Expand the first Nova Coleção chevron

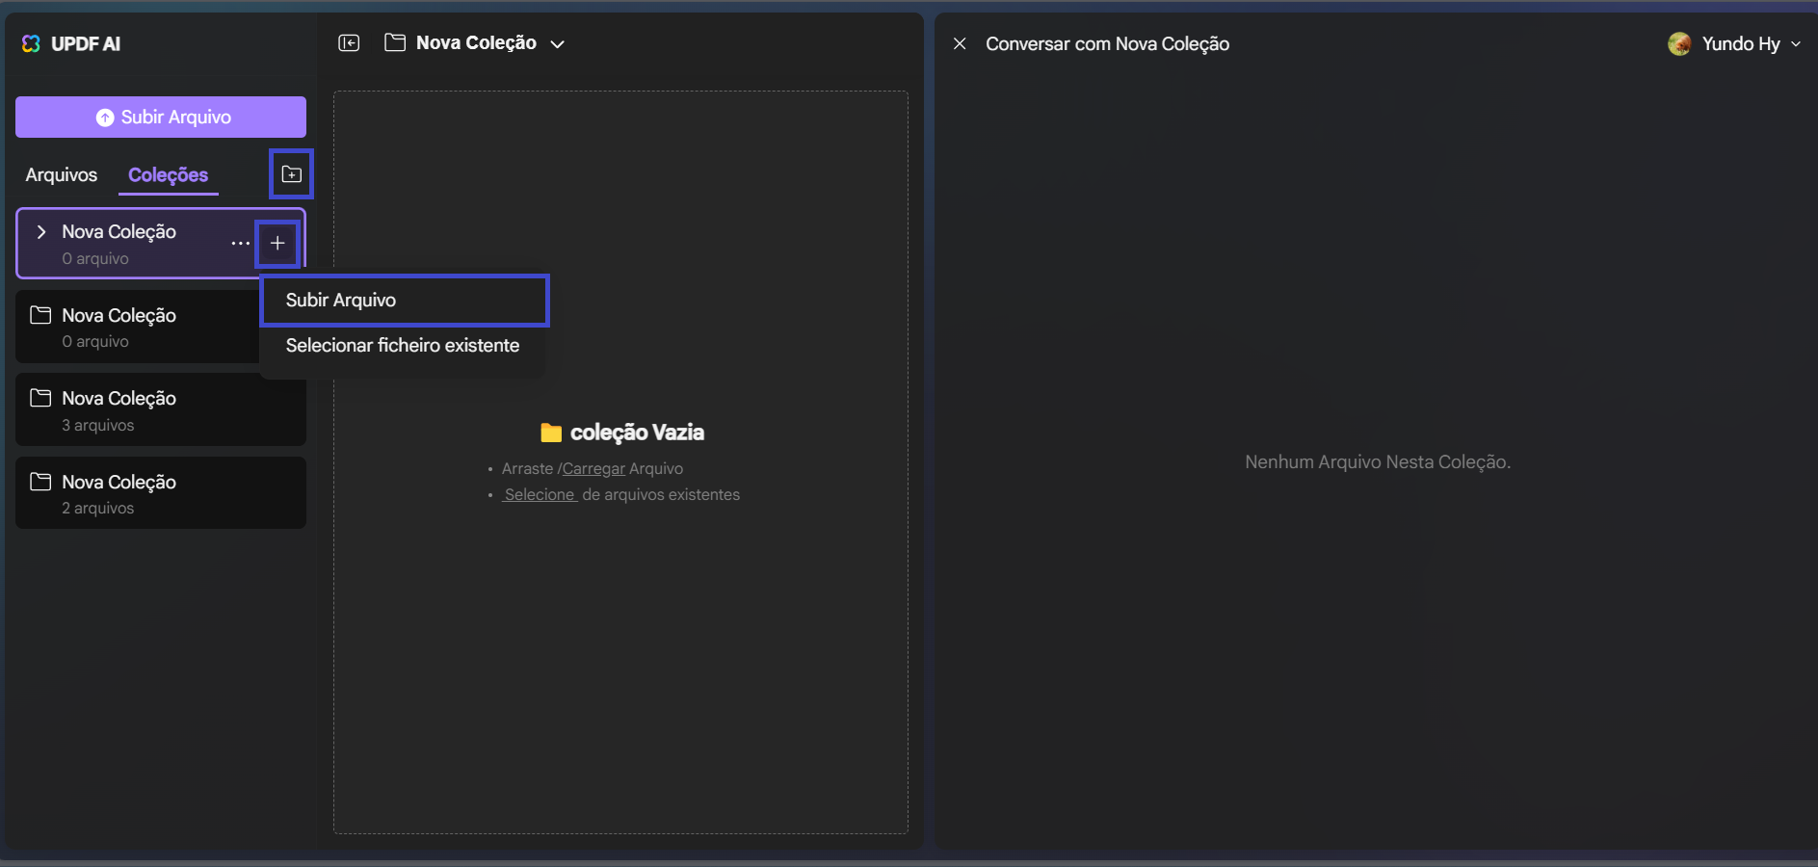point(41,231)
